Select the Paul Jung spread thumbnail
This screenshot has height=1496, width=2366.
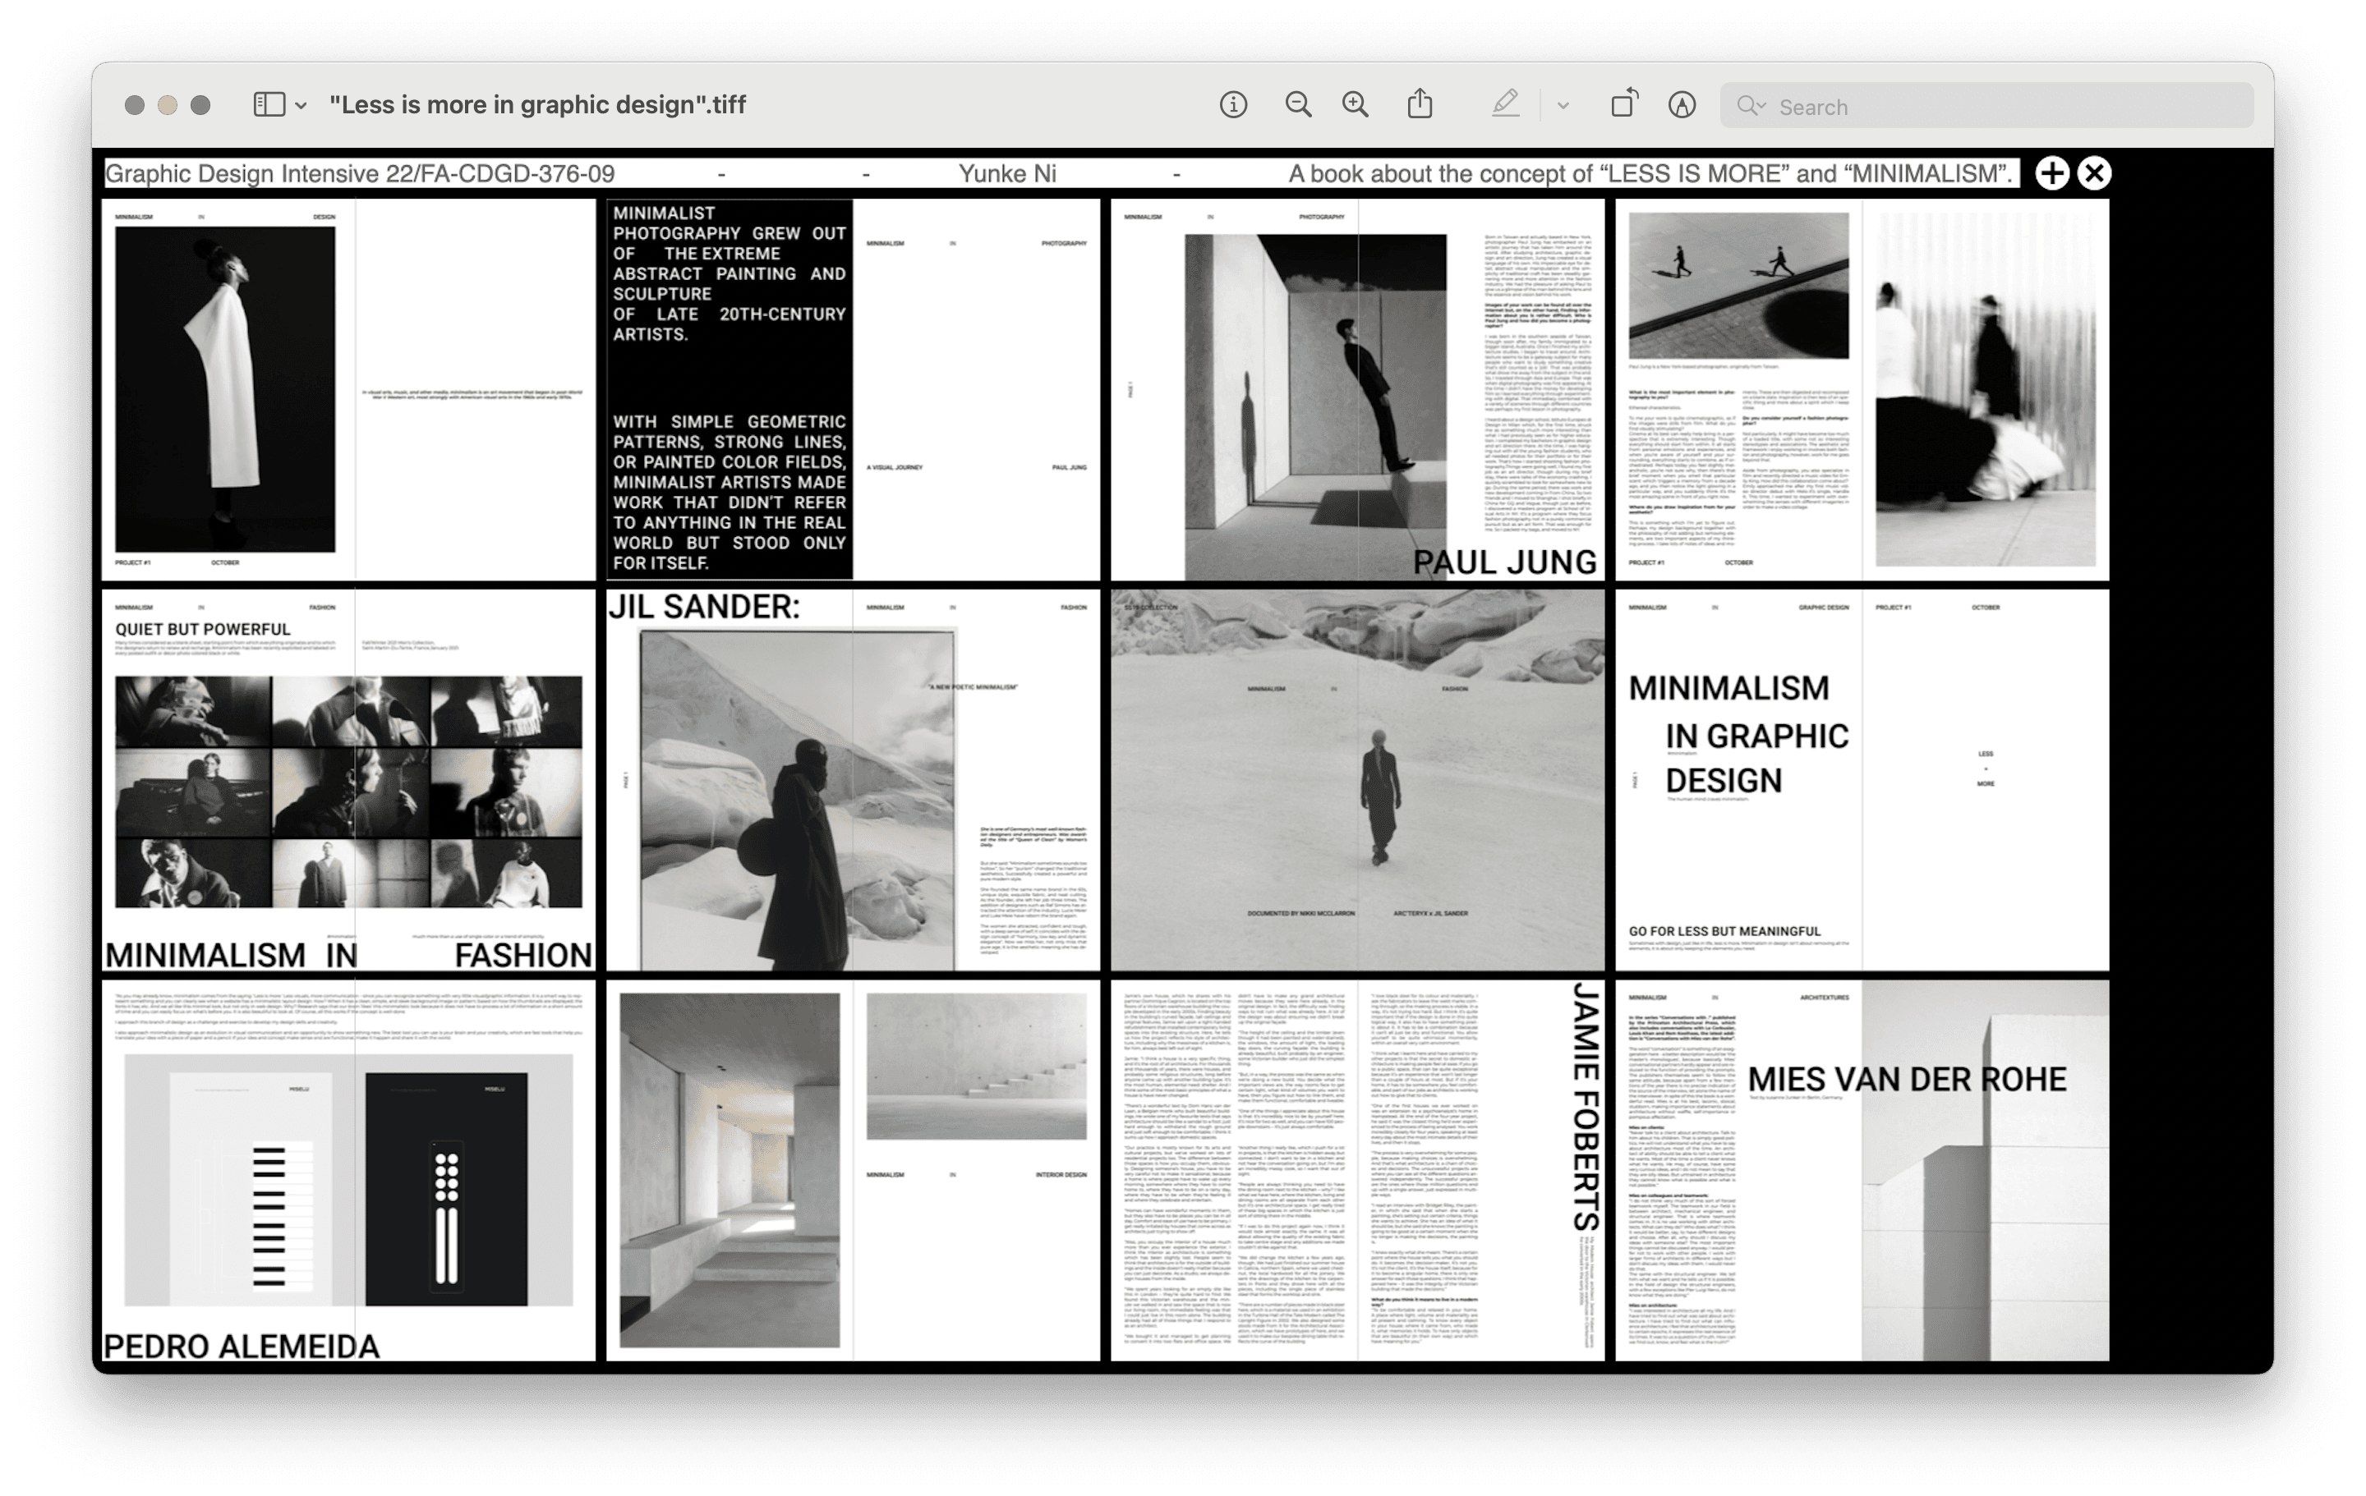pyautogui.click(x=1357, y=390)
